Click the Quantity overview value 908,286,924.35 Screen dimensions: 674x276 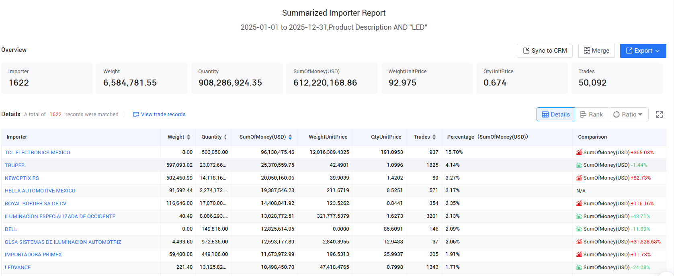230,83
